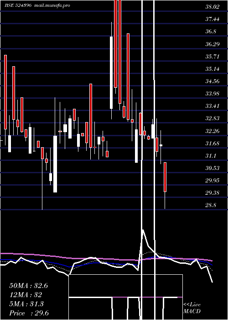Click the 36.29 price axis label
Image resolution: width=228 pixels, height=320 pixels.
point(212,44)
